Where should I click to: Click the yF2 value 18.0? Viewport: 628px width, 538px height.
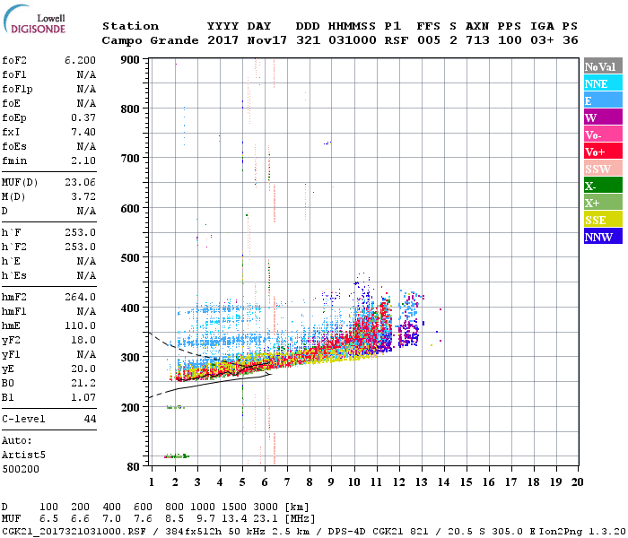pos(83,340)
